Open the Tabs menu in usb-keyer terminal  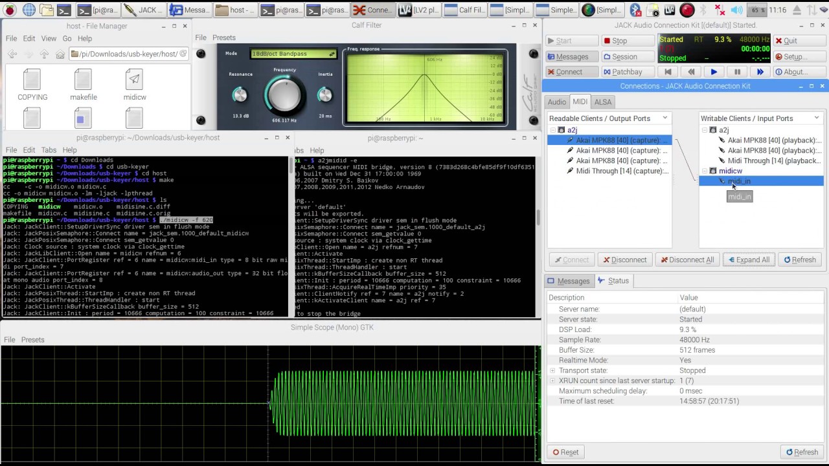[x=49, y=150]
